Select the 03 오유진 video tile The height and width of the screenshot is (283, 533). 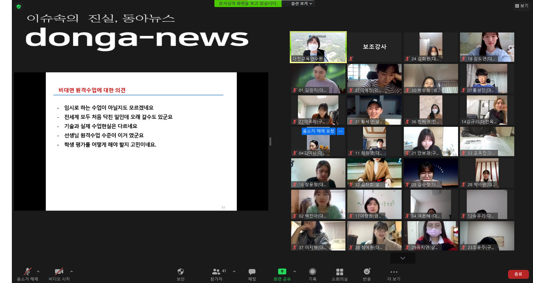tap(487, 141)
